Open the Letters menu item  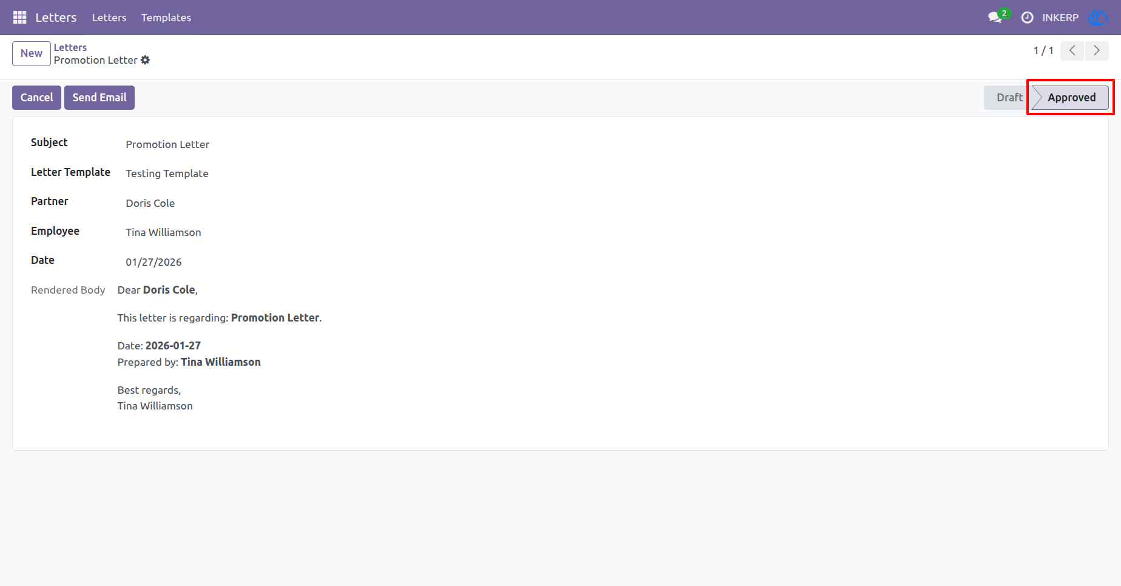tap(109, 18)
